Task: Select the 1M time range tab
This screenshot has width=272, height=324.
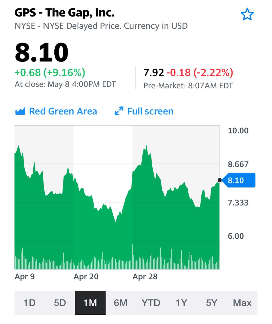Action: coord(90,303)
